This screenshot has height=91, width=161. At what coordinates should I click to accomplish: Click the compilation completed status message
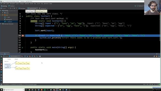coord(20,84)
